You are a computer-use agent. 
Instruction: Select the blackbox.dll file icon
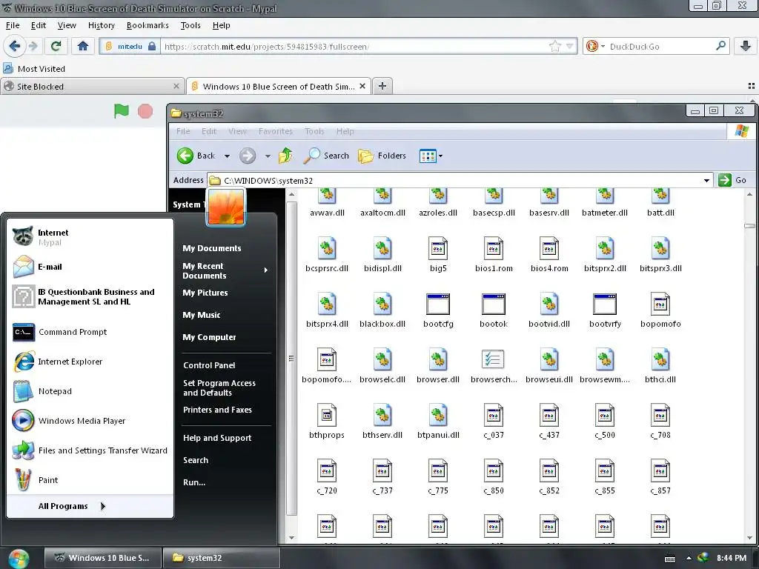pos(382,305)
